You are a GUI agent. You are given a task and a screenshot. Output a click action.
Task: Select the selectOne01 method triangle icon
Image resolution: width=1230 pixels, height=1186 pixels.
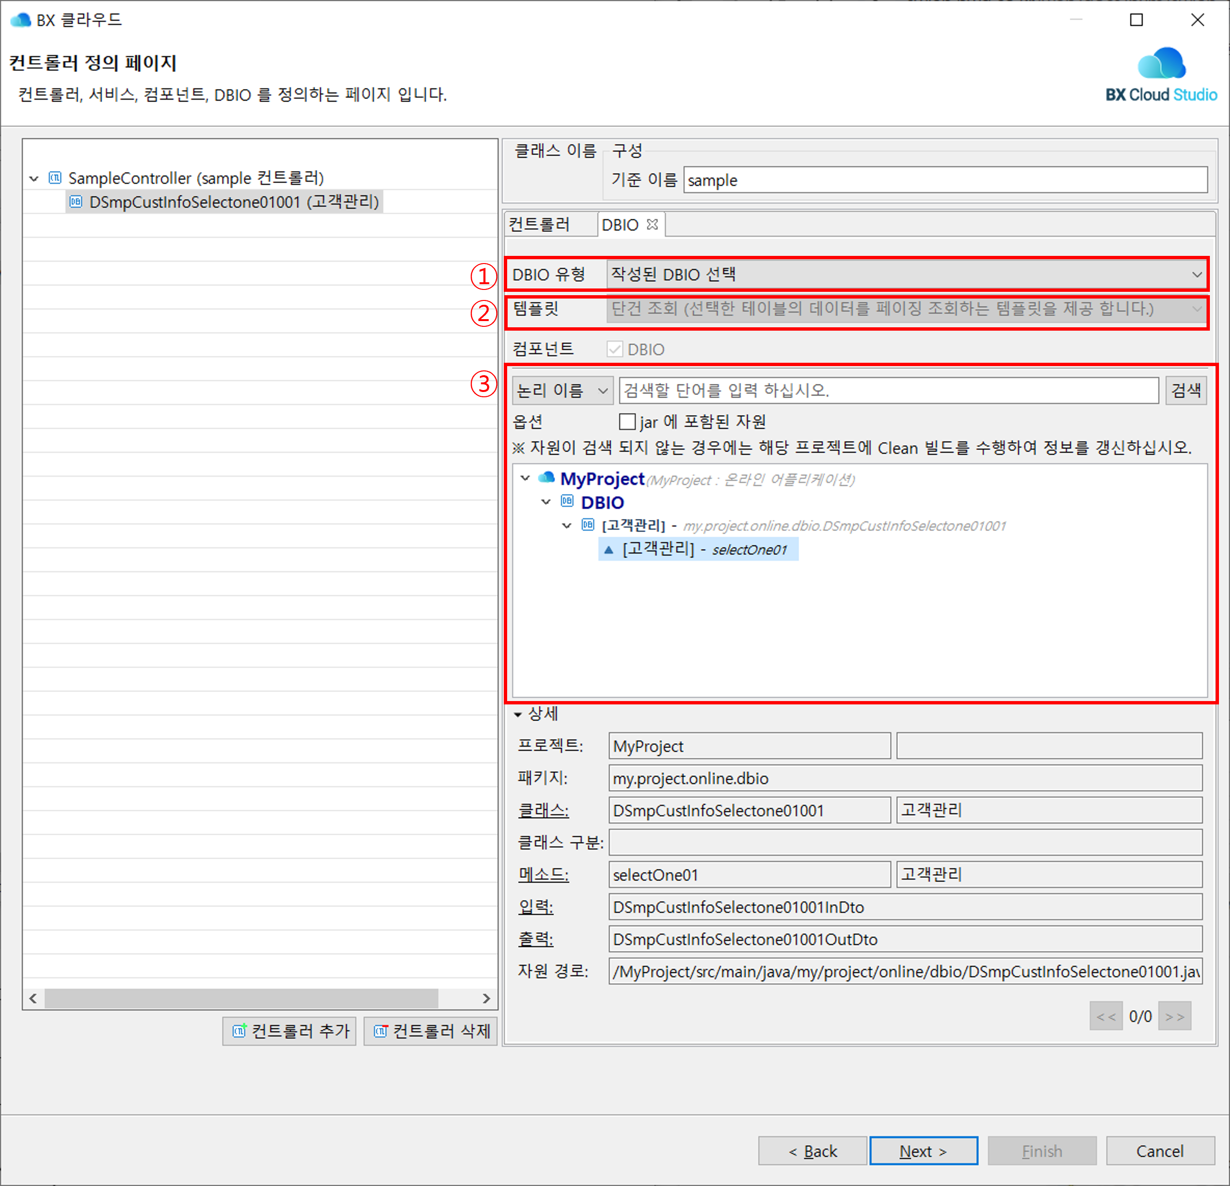[608, 550]
